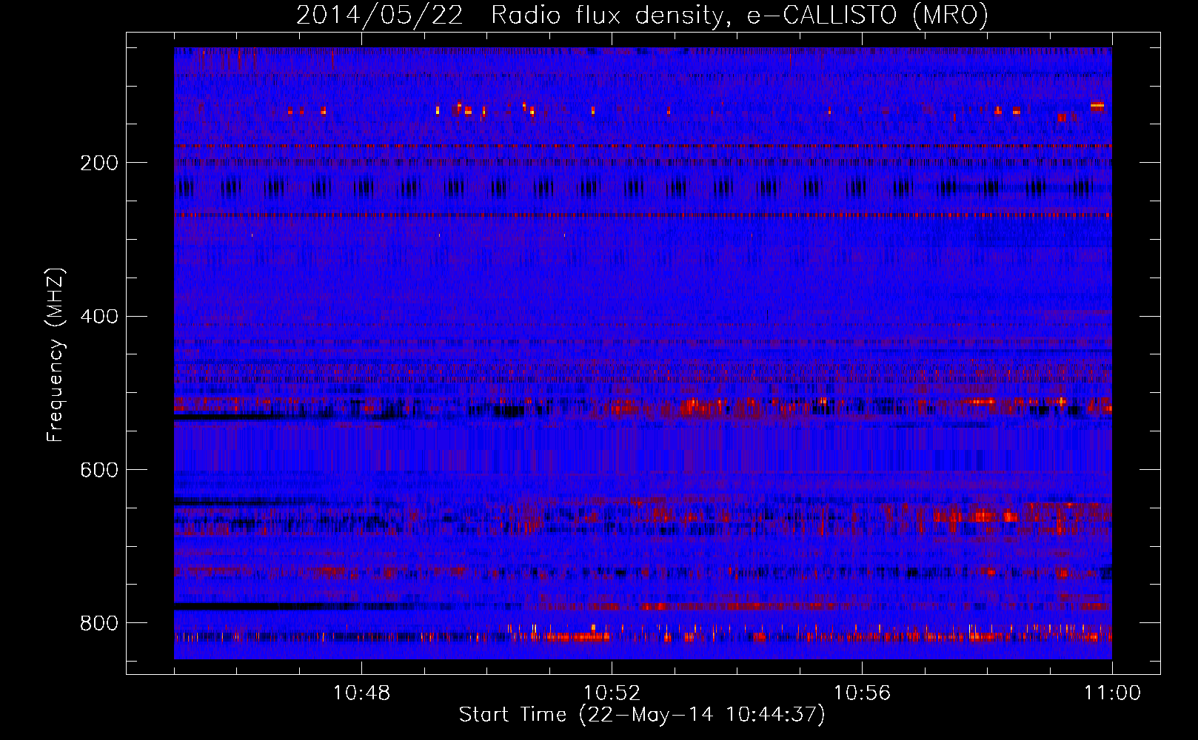Screen dimensions: 1198x740
Task: Click the 800 frequency tick label
Action: pos(99,624)
